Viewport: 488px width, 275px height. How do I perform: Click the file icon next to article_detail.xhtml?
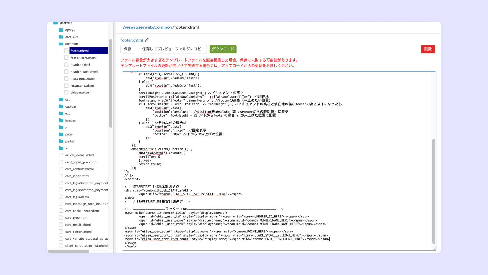click(x=61, y=155)
